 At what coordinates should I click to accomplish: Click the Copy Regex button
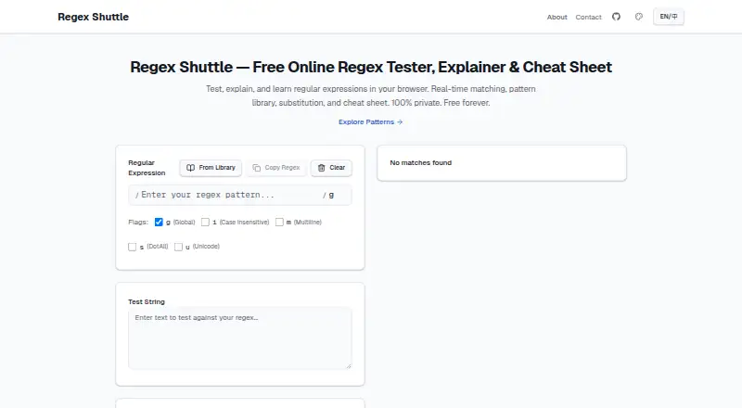[x=275, y=168]
